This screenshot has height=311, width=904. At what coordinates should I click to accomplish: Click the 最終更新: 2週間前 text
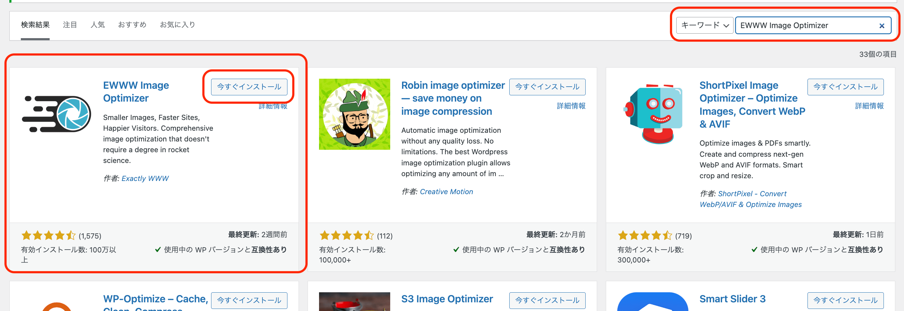[x=258, y=235]
